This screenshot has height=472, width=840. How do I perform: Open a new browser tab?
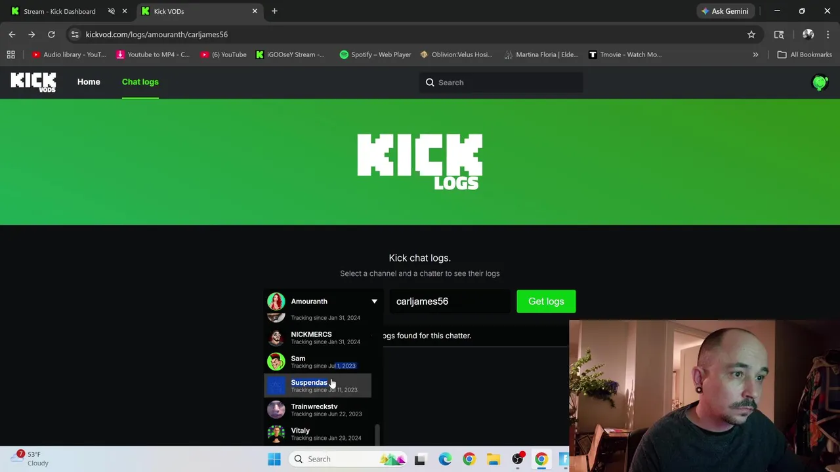click(x=274, y=11)
